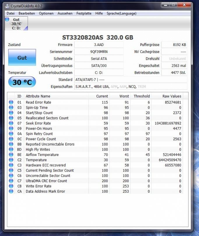Viewport: 199px width, 236px height.
Task: Click the Eingeschaltet field 2563 mal
Action: click(174, 66)
